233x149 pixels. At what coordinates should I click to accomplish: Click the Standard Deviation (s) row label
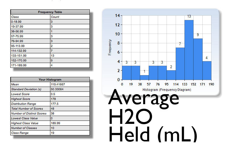(x=30, y=89)
